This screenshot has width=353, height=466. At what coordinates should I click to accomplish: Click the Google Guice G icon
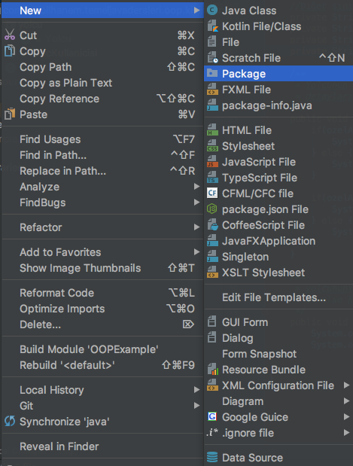tap(212, 416)
